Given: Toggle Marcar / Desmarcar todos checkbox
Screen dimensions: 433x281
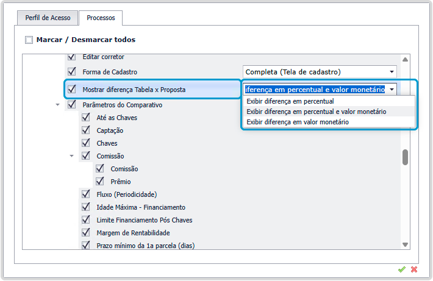Looking at the screenshot, I should coord(29,40).
